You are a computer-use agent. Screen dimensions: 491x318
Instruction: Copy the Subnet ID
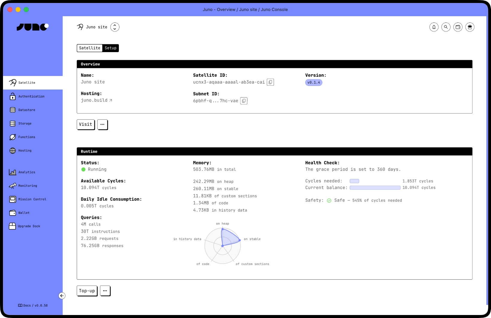244,101
